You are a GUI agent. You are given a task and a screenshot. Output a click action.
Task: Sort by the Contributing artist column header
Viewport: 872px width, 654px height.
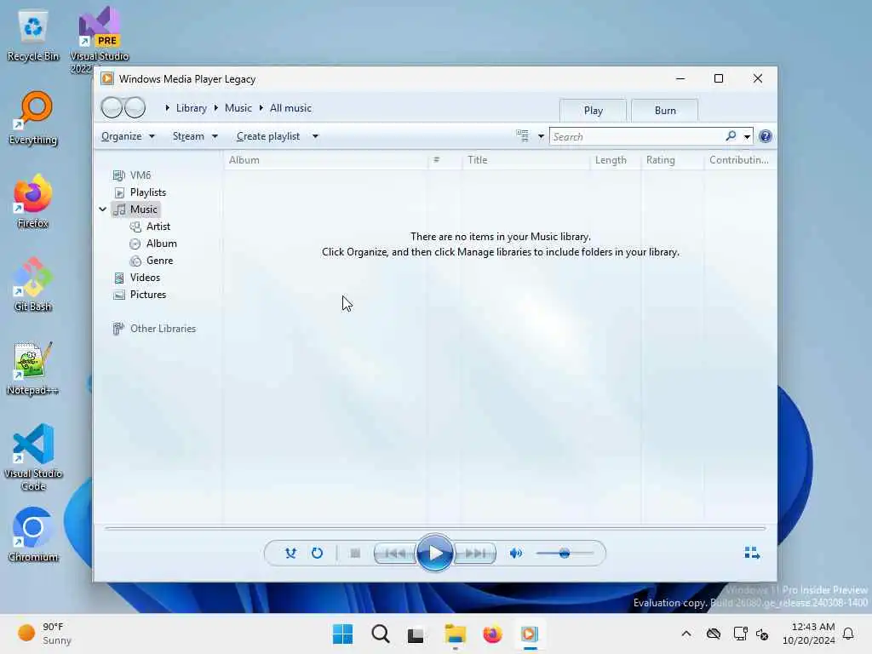[740, 160]
